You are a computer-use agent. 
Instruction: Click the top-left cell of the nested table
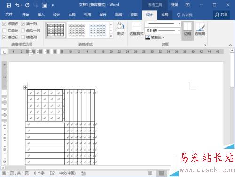[x=31, y=93]
